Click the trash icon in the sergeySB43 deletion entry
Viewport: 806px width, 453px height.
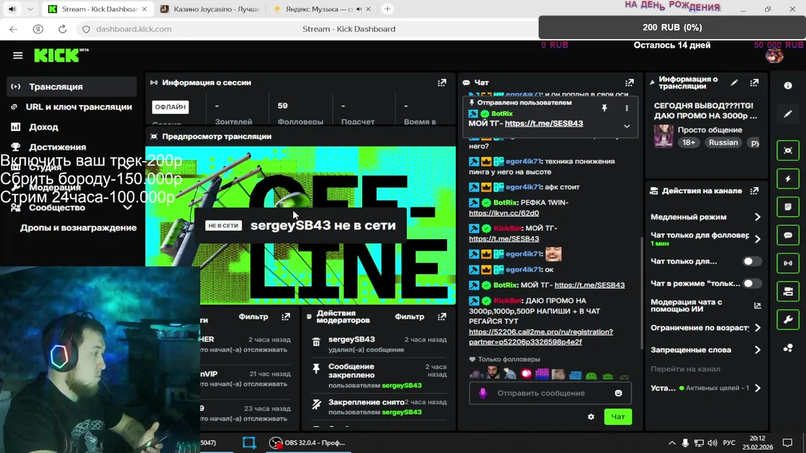tap(316, 342)
